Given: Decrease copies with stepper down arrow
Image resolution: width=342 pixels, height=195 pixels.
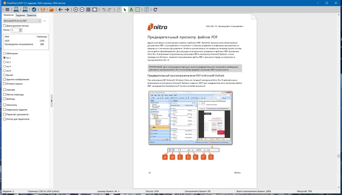Looking at the screenshot, I should (x=21, y=31).
